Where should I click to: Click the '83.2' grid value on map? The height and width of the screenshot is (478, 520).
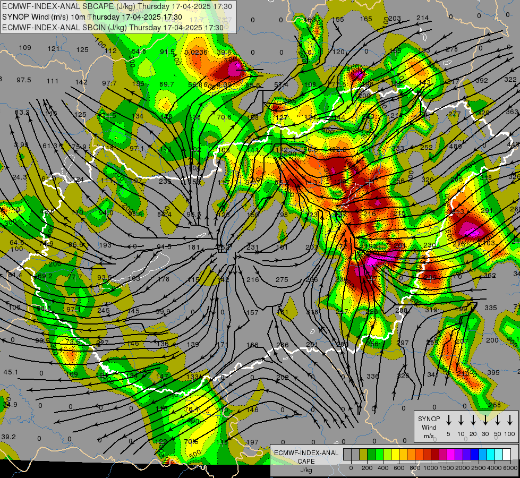click(22, 113)
